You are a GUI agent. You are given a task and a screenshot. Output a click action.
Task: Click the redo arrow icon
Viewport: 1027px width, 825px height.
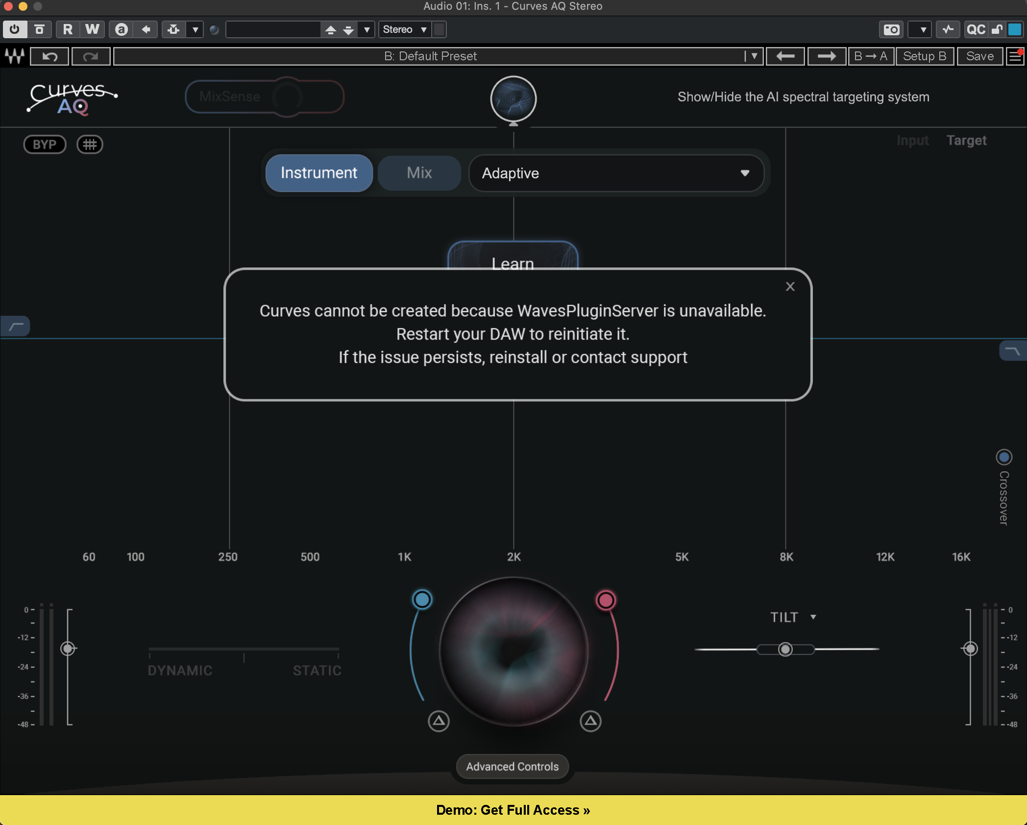[91, 56]
